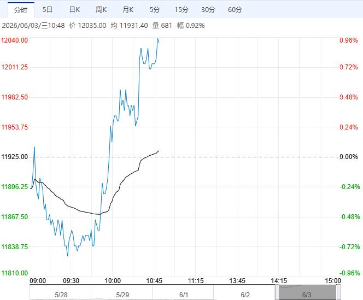The image size is (363, 300).
Task: Click the 0.48% positive percentage label
Action: pos(349,97)
